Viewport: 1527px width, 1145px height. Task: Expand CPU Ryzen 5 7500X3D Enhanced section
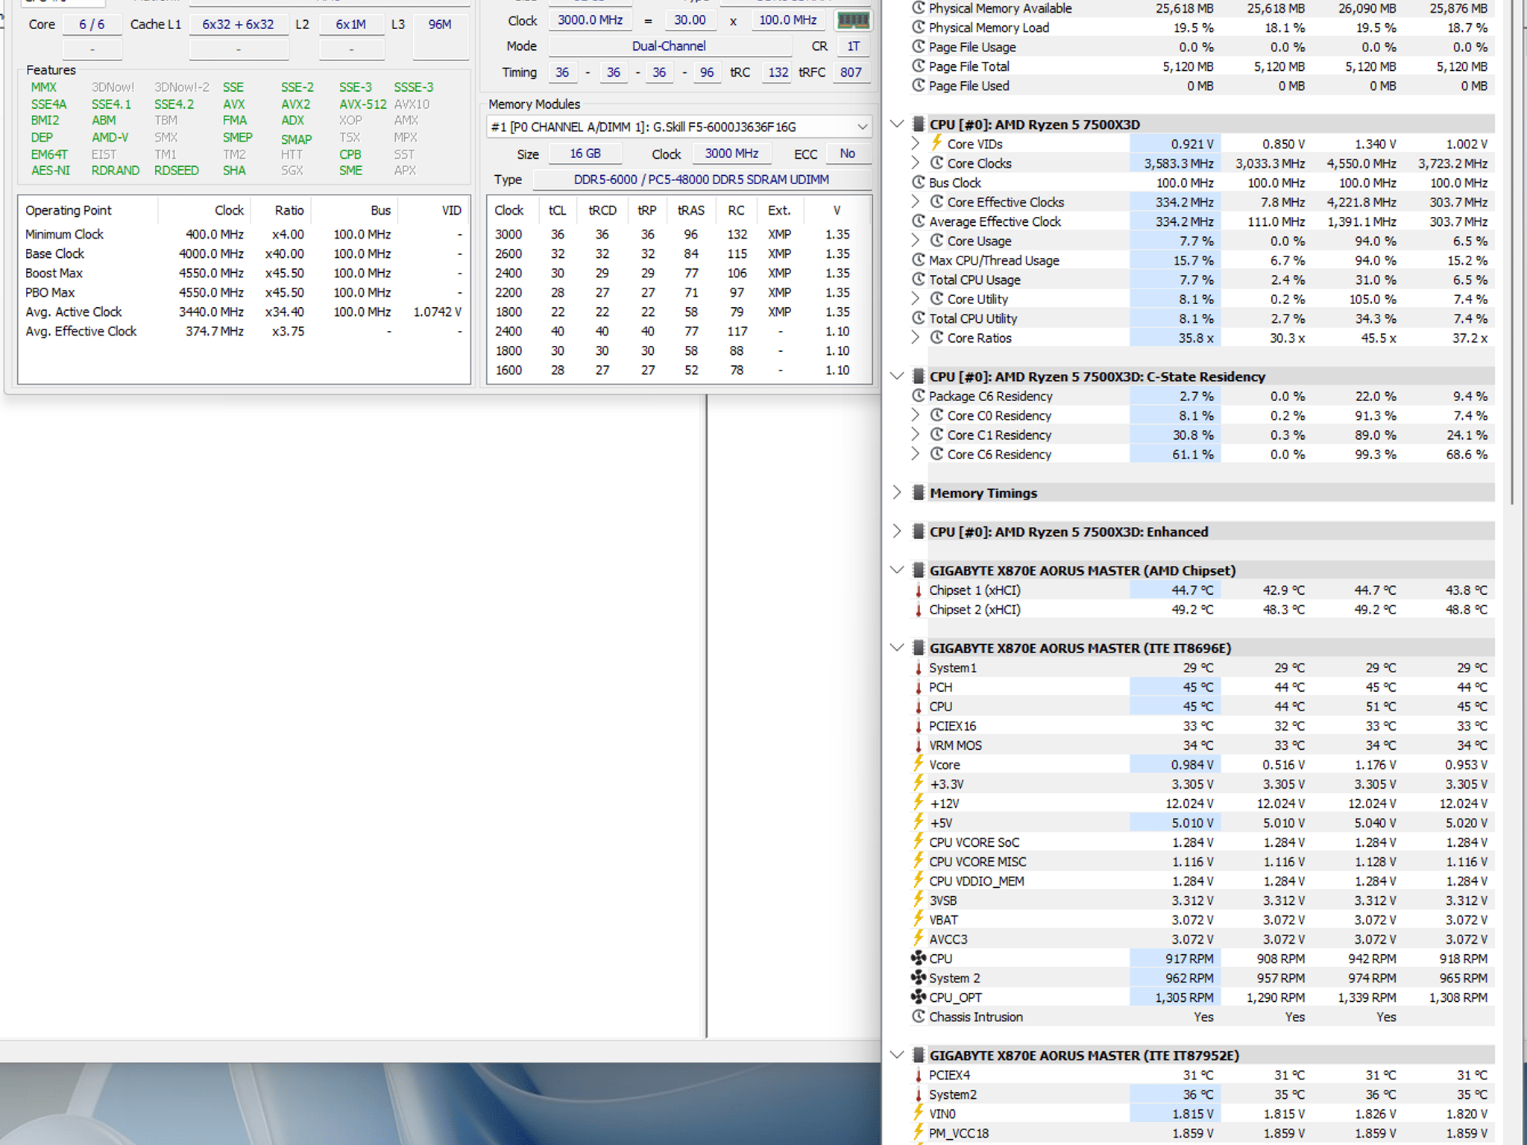[897, 532]
